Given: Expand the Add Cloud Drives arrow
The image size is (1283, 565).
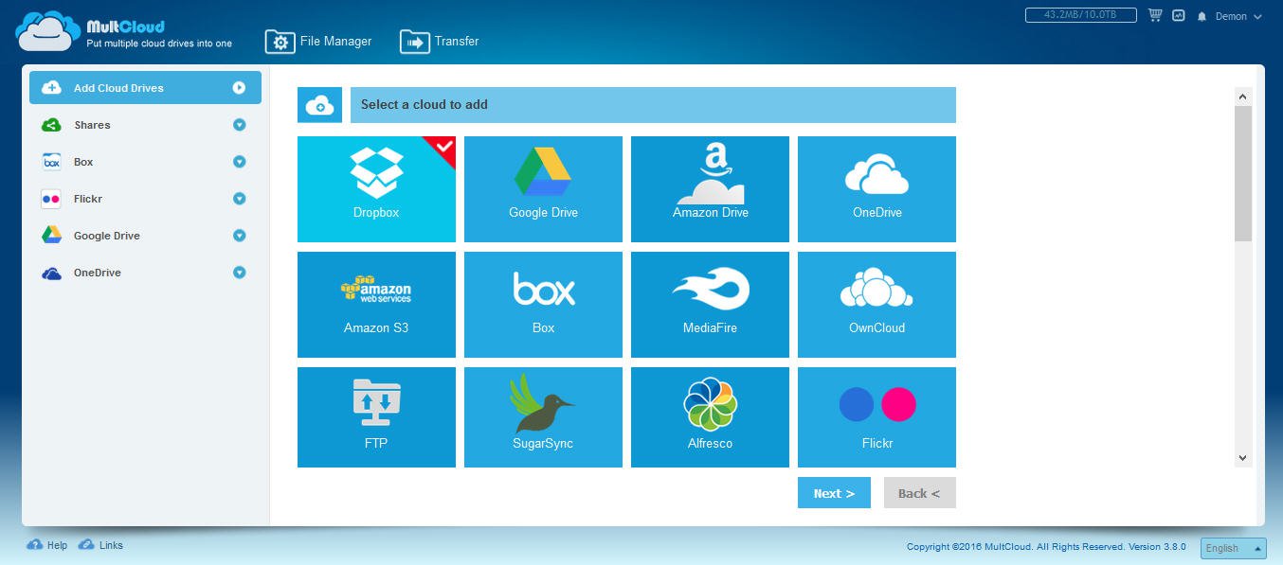Looking at the screenshot, I should tap(239, 88).
